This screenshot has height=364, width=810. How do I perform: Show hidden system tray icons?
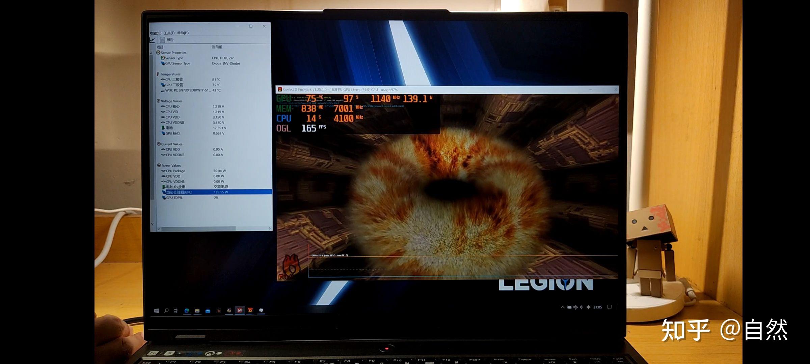click(x=562, y=307)
